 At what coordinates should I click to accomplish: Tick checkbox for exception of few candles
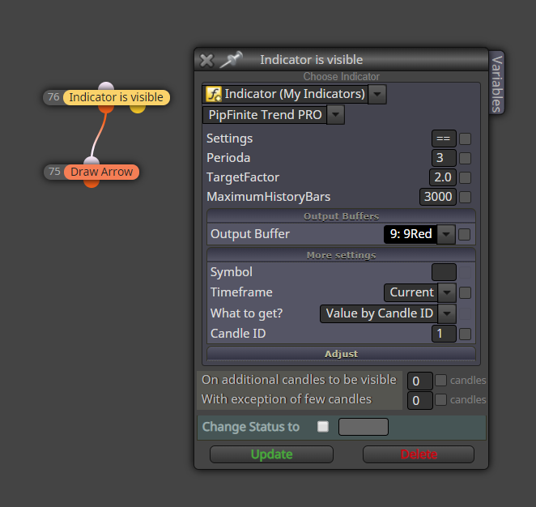(x=440, y=399)
